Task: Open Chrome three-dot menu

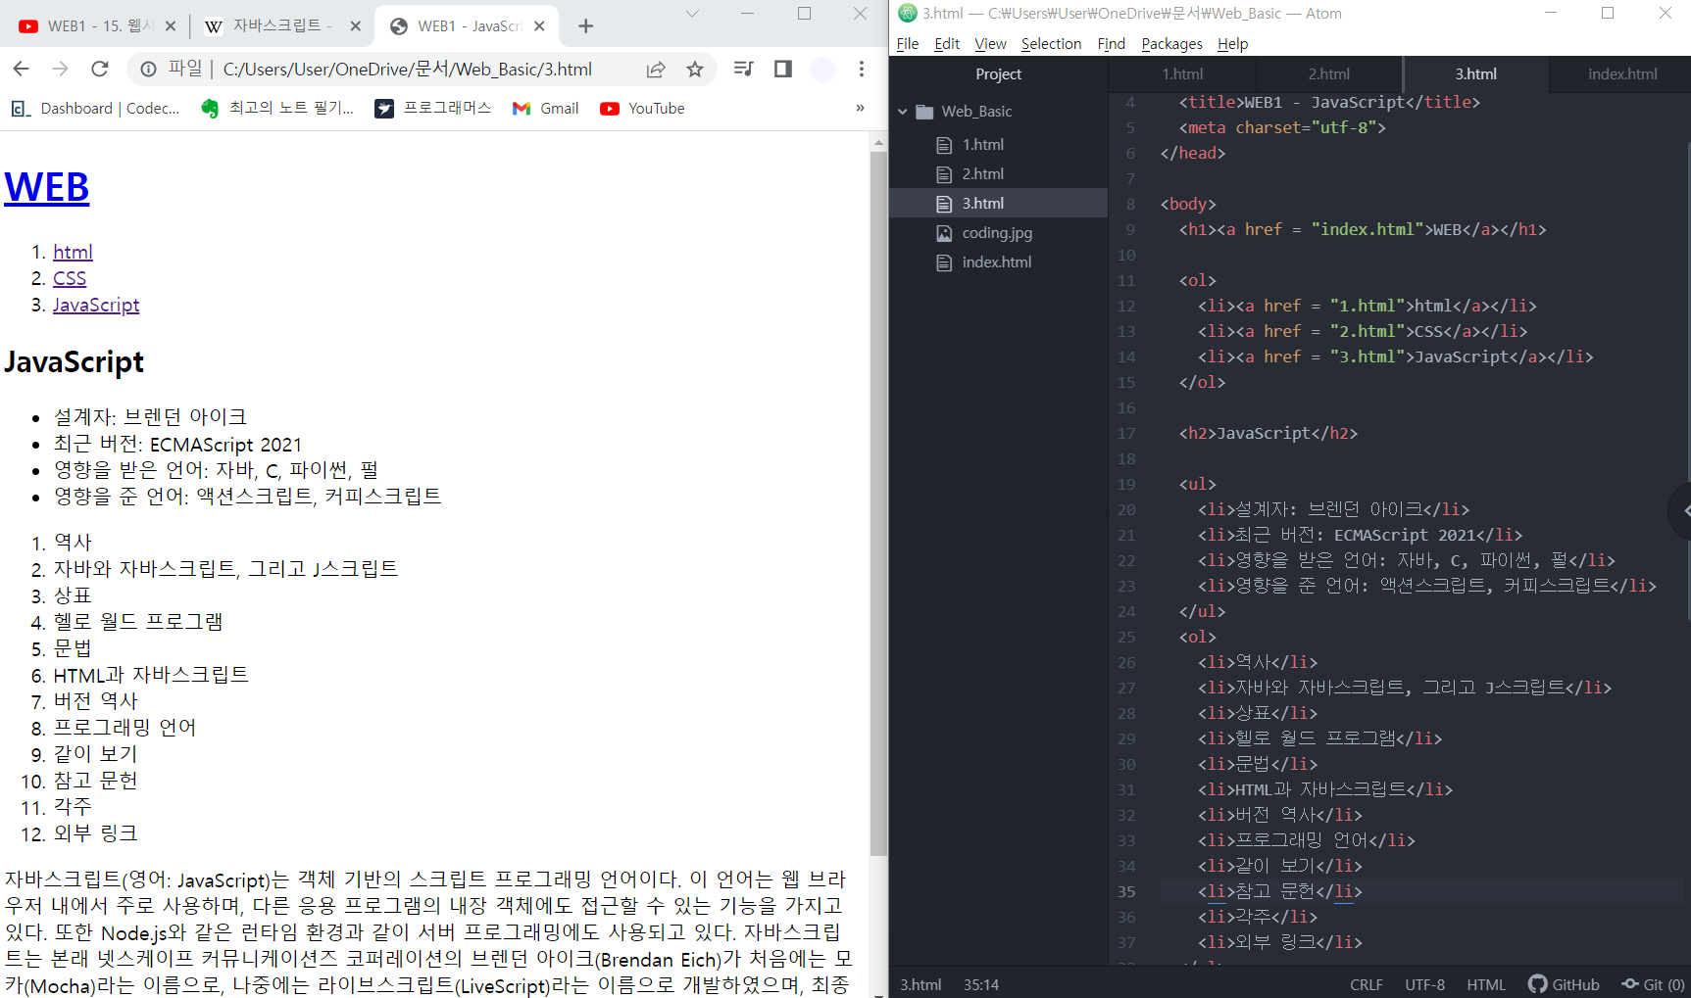Action: [862, 69]
